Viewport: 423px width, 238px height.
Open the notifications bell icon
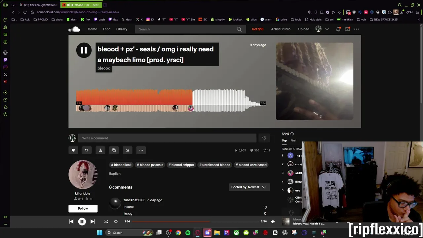point(338,29)
